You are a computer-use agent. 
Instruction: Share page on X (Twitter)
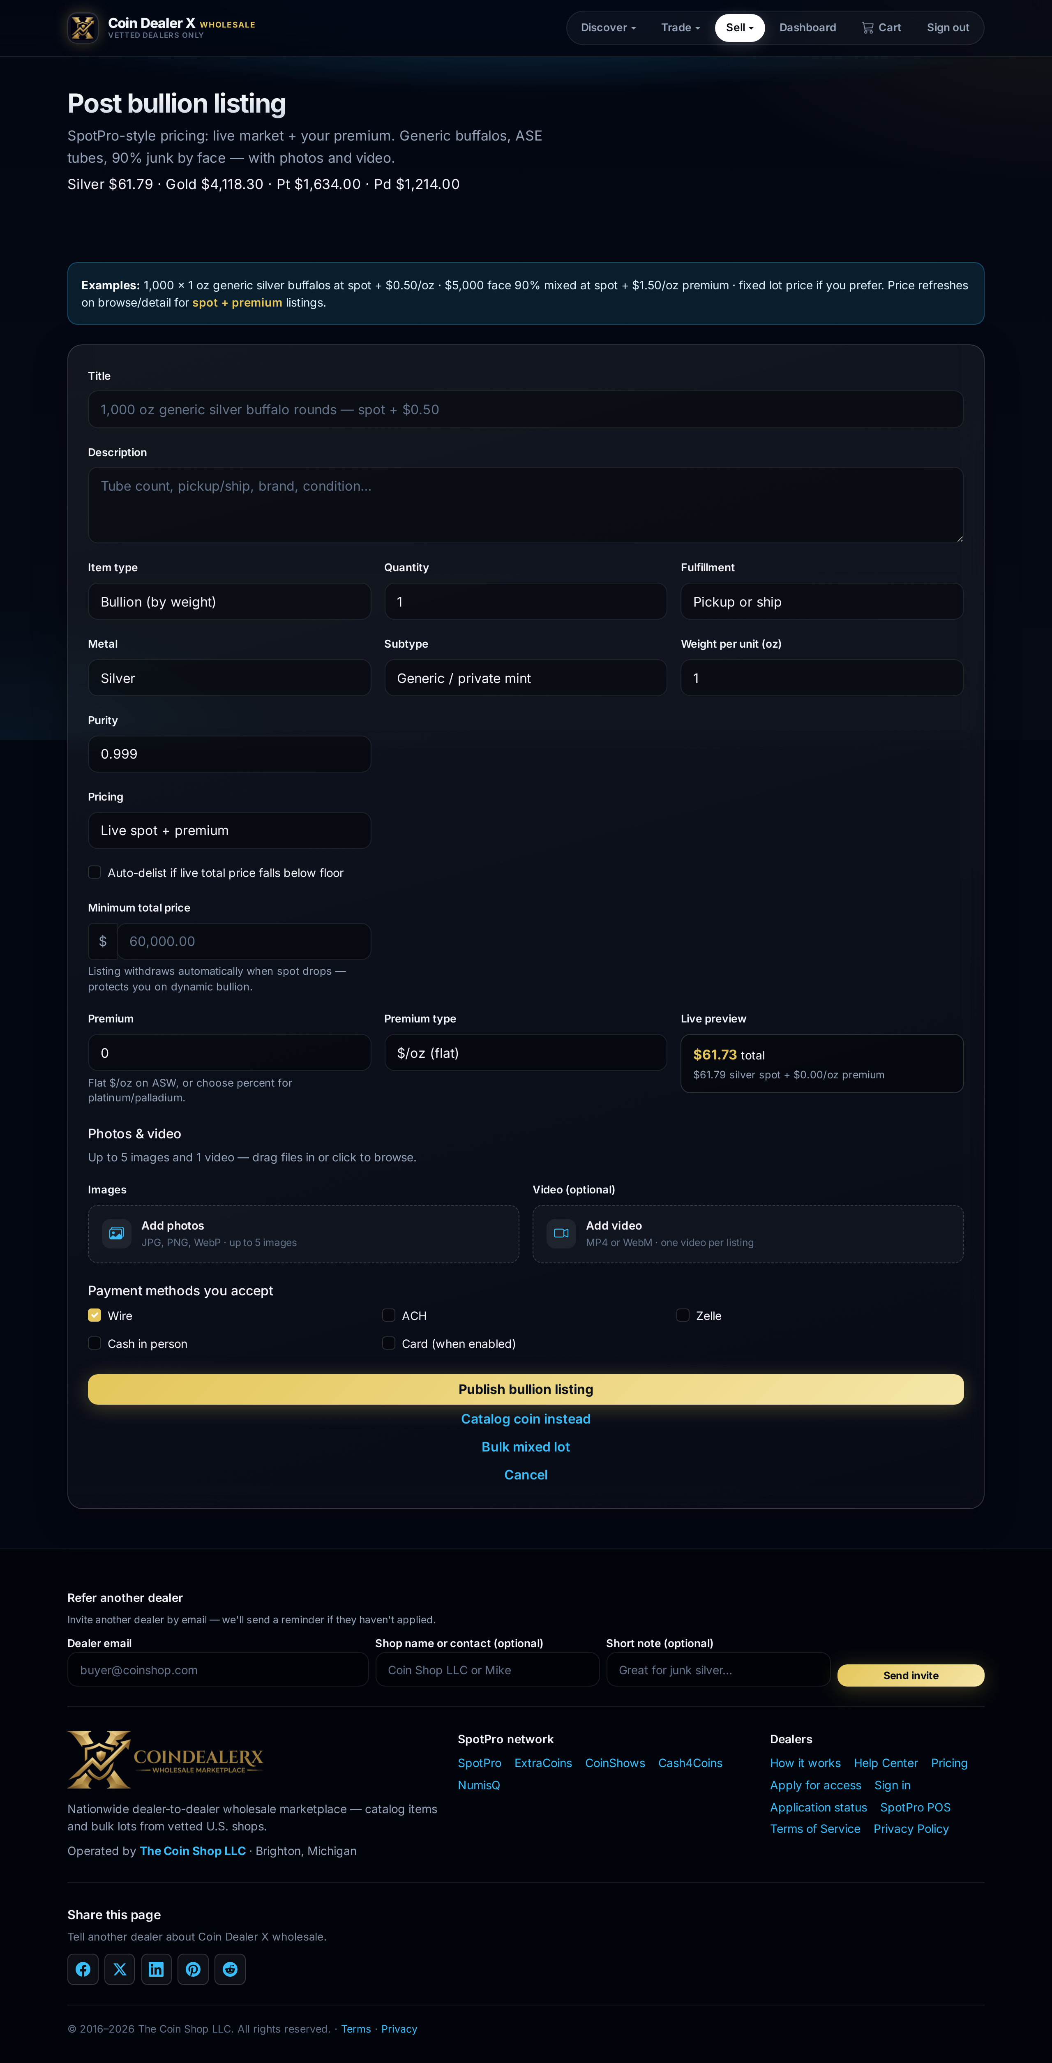point(119,1969)
